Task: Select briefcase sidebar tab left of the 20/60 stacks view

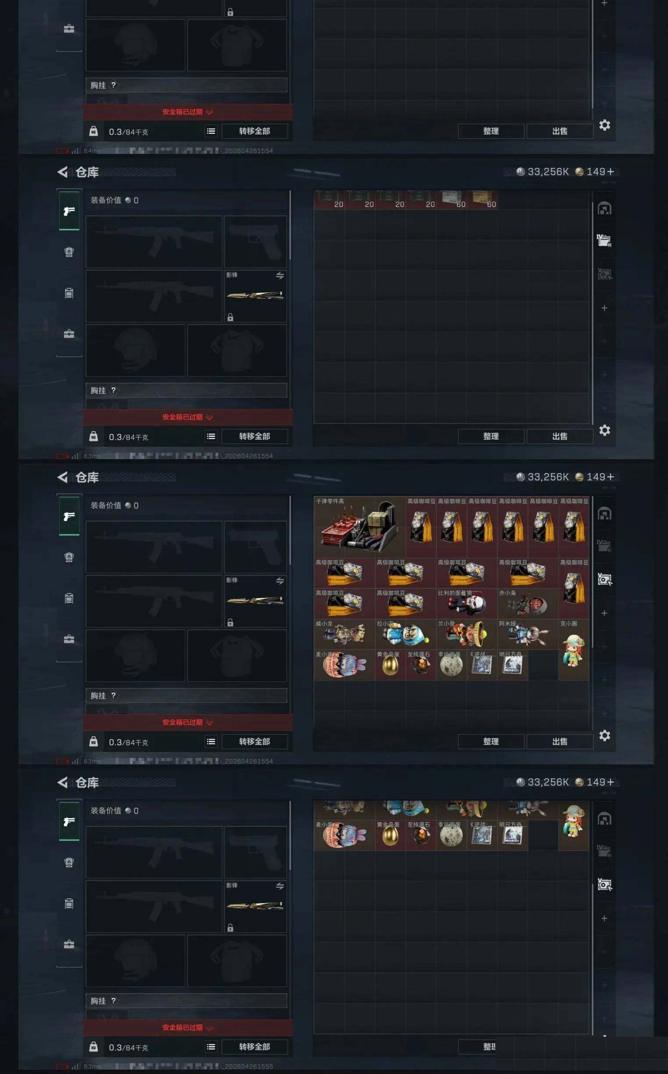Action: coord(69,334)
